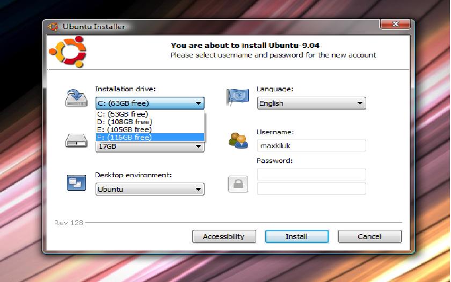Click the heading 'You are about to install Ubuntu-9.04'
Viewport: 451px width, 282px height.
tap(245, 45)
